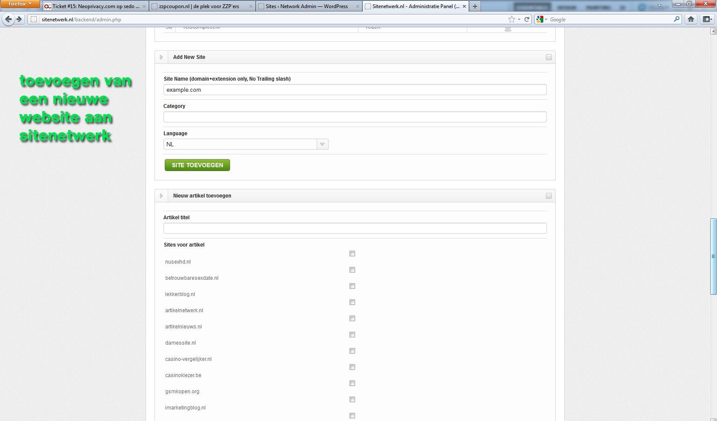Tick the checkbox directly above lekkerblog.nl

point(352,286)
